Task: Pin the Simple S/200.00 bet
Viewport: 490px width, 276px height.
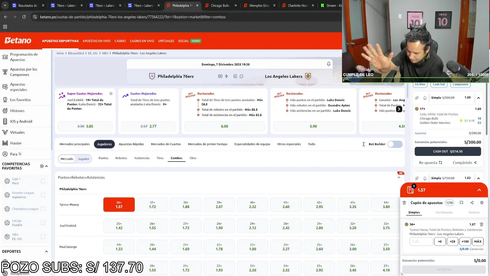Action: click(417, 98)
